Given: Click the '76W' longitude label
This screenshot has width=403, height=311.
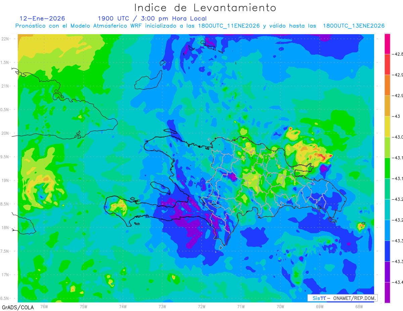Looking at the screenshot, I should (x=44, y=306).
